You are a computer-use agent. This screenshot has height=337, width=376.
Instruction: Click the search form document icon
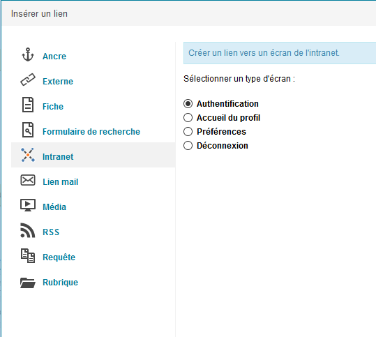[x=28, y=130]
